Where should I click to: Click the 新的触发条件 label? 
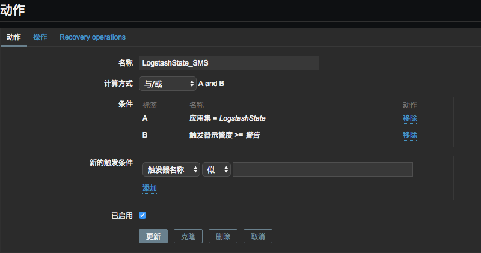[x=111, y=162]
